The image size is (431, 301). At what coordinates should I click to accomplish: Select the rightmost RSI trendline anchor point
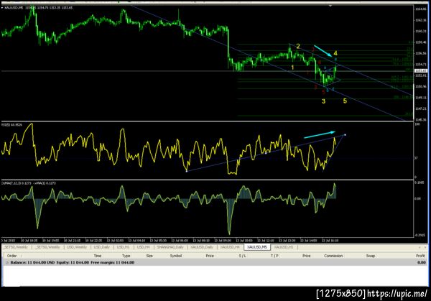pyautogui.click(x=346, y=134)
